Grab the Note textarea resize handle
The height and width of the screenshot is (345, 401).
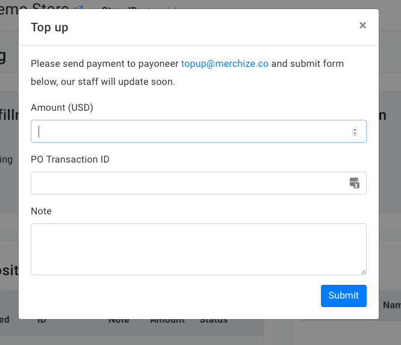coord(363,272)
